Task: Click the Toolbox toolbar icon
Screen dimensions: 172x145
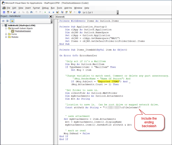Action: tap(75, 12)
